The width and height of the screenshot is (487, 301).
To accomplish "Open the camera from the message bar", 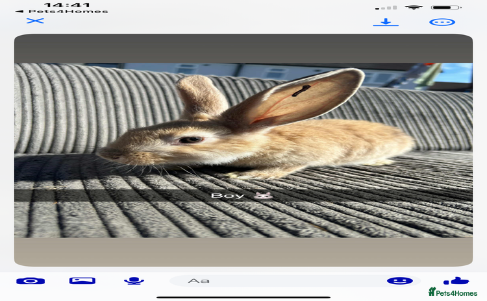I will coord(30,281).
